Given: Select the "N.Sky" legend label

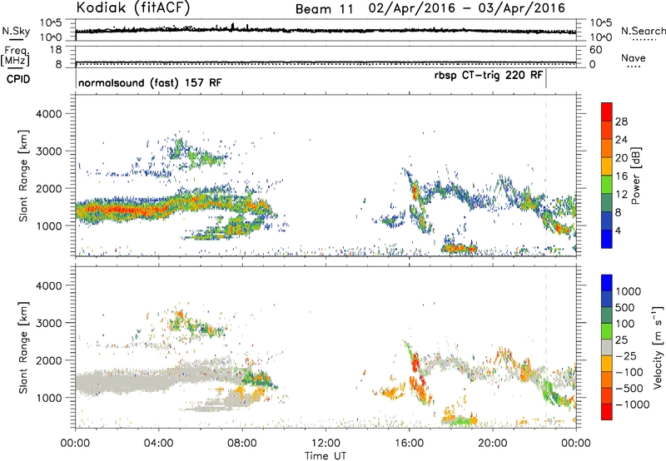Looking at the screenshot, I should coord(16,31).
